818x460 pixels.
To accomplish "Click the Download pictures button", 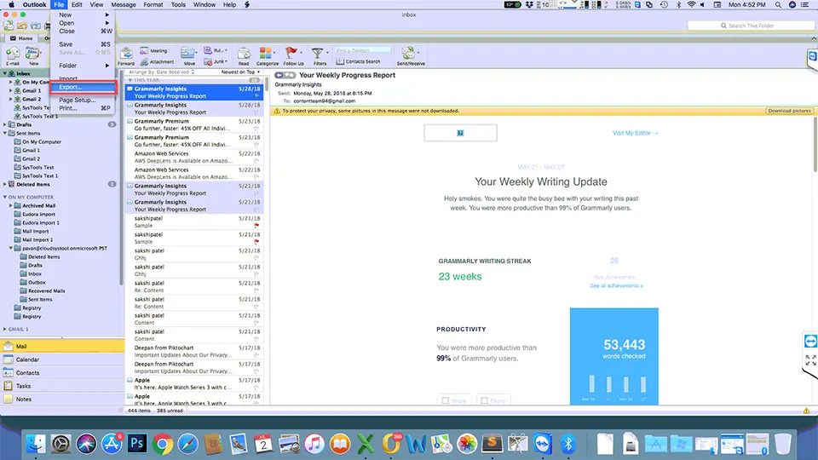I will pos(789,111).
